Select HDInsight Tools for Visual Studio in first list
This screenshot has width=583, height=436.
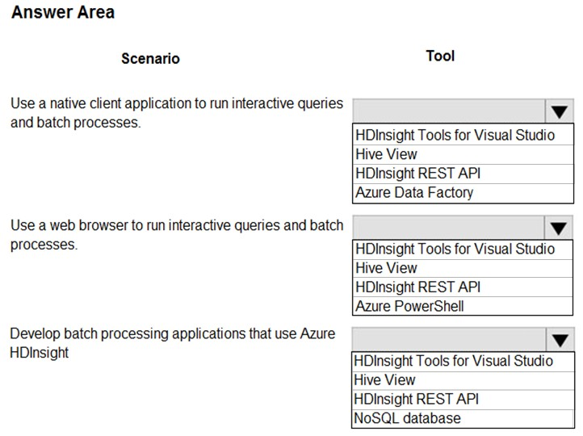(463, 135)
